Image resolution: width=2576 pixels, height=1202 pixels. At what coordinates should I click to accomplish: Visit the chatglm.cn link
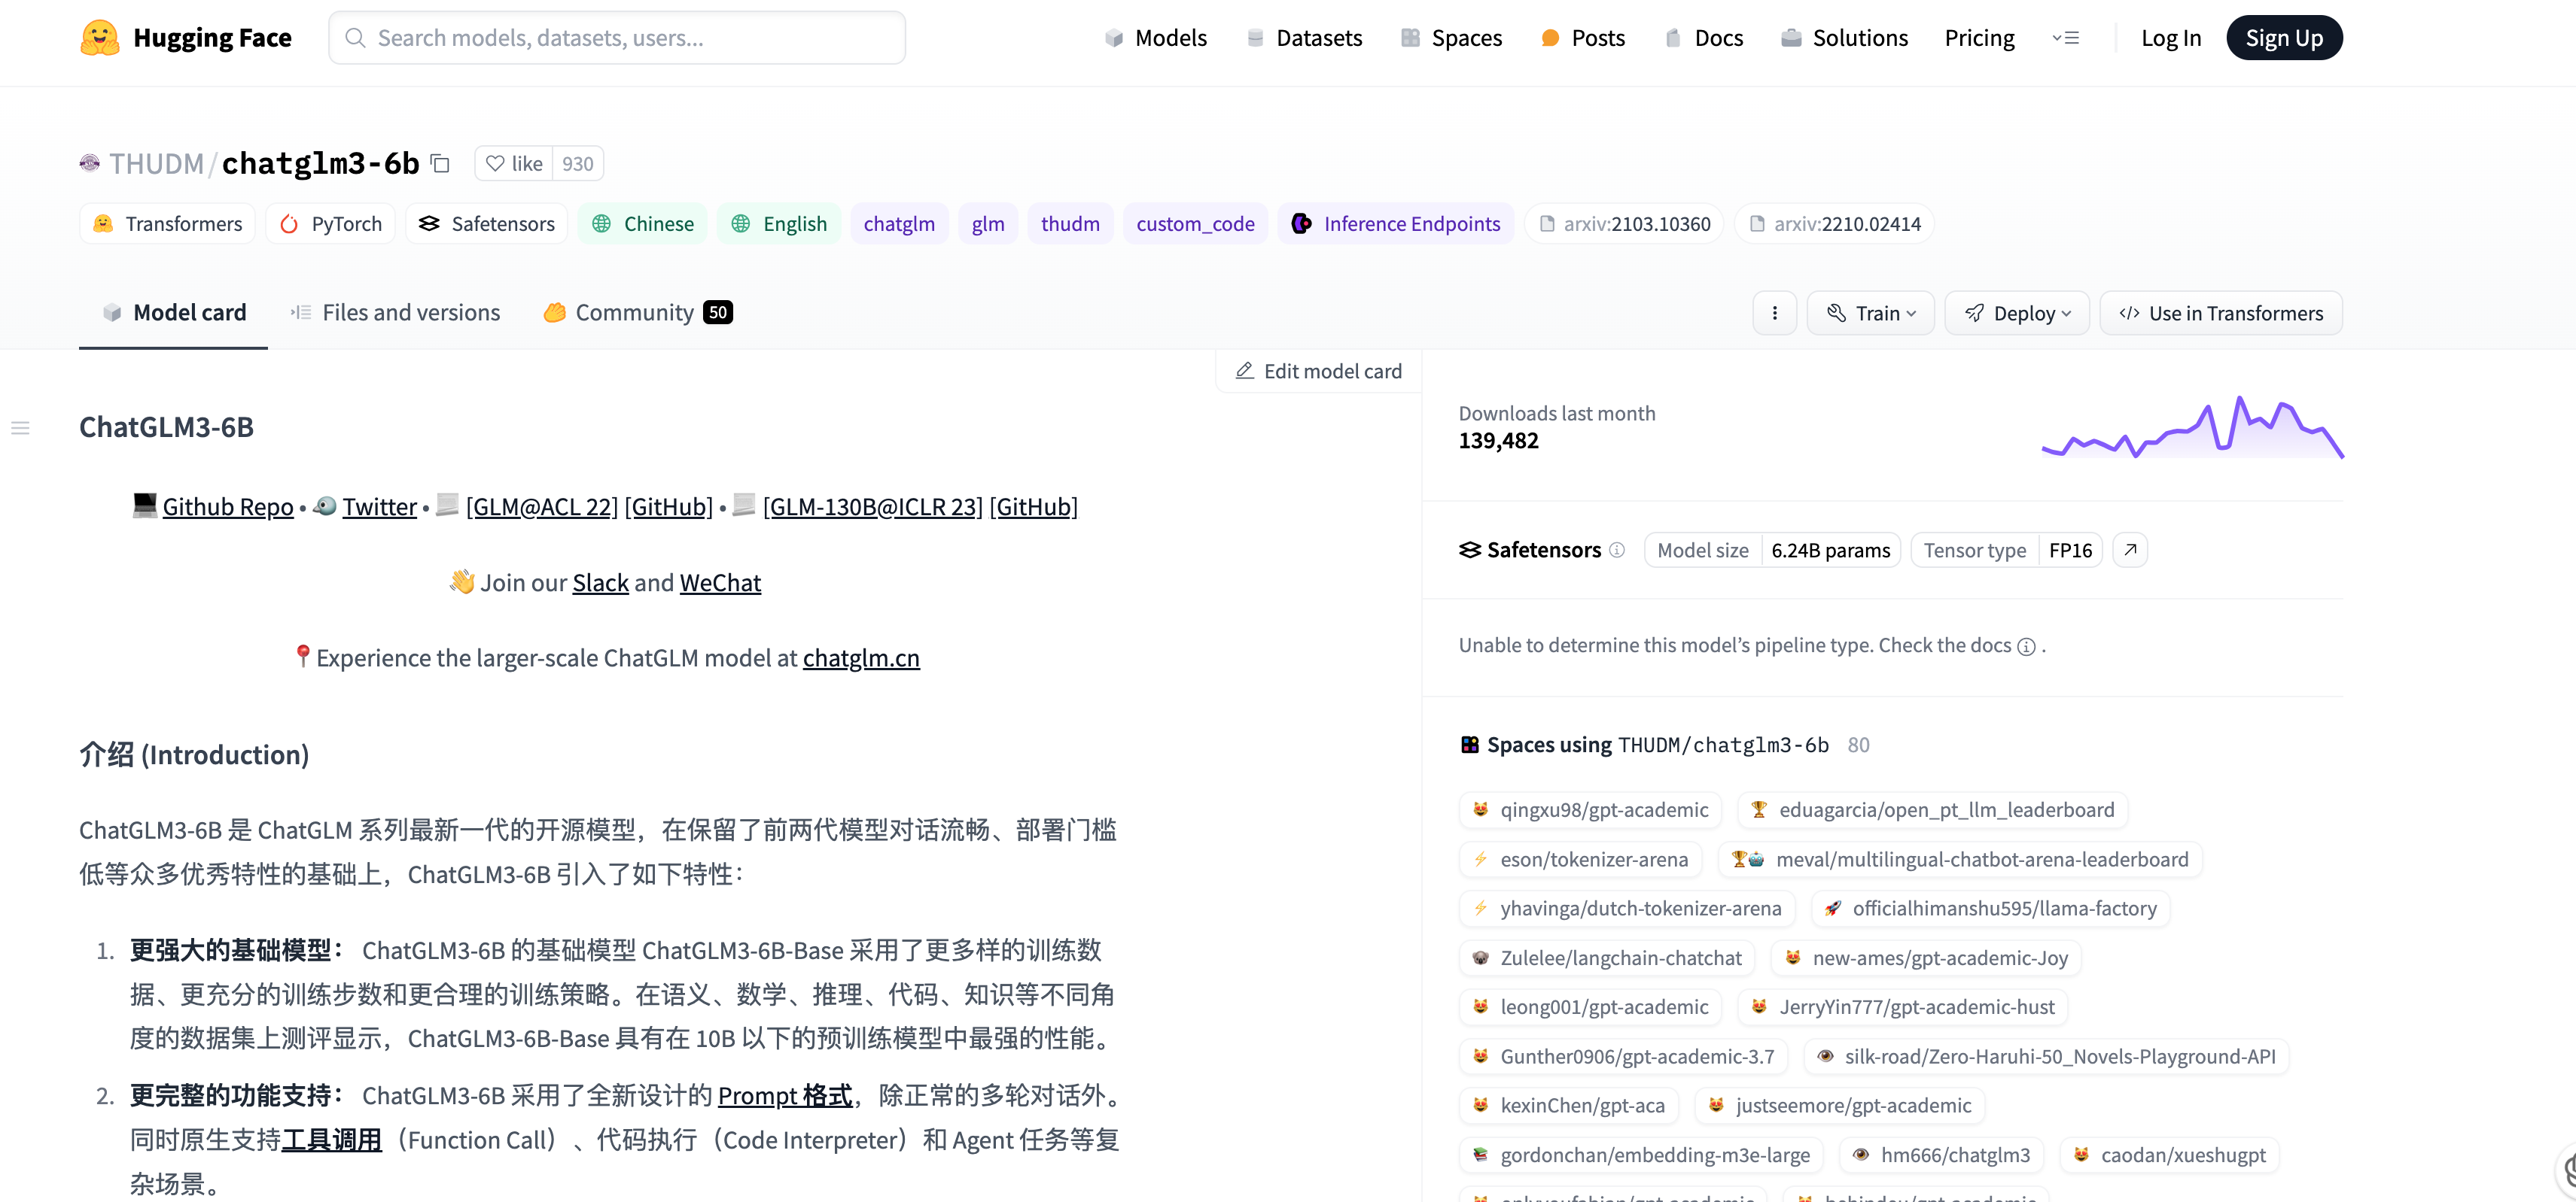[861, 657]
